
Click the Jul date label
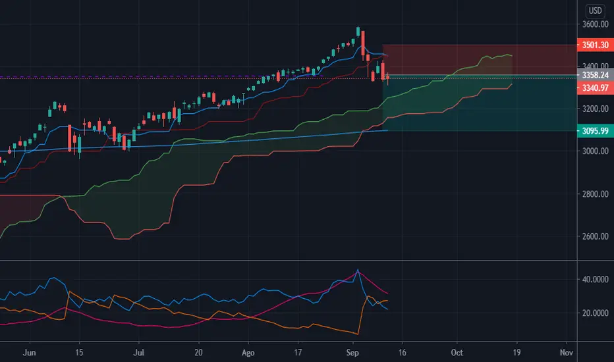point(138,353)
